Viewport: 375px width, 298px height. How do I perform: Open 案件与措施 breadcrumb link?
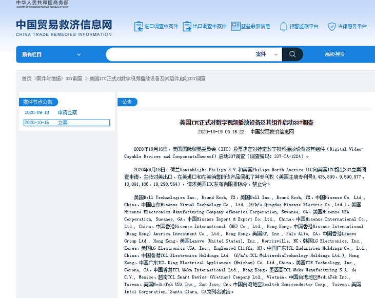[49, 78]
